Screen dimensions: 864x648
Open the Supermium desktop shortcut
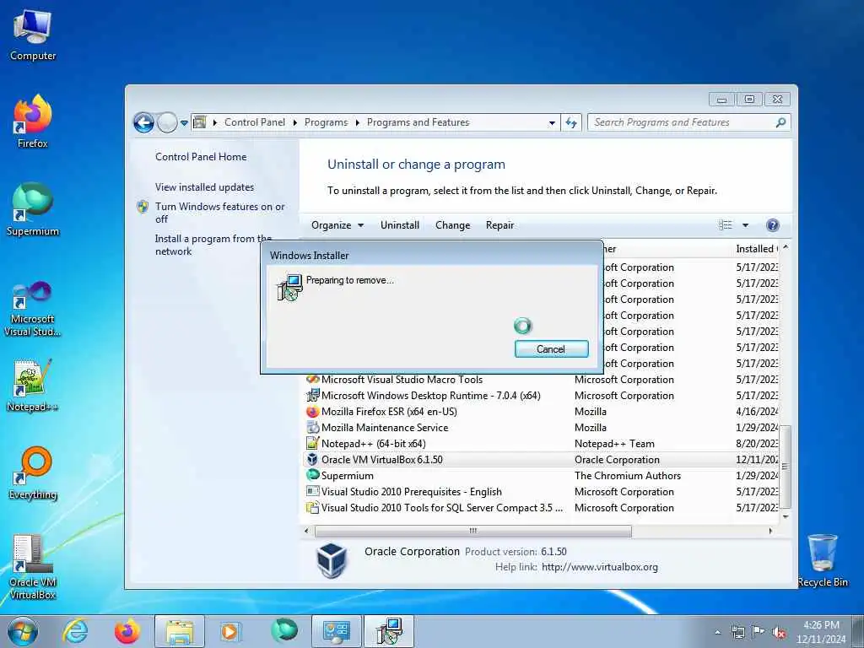pyautogui.click(x=33, y=210)
